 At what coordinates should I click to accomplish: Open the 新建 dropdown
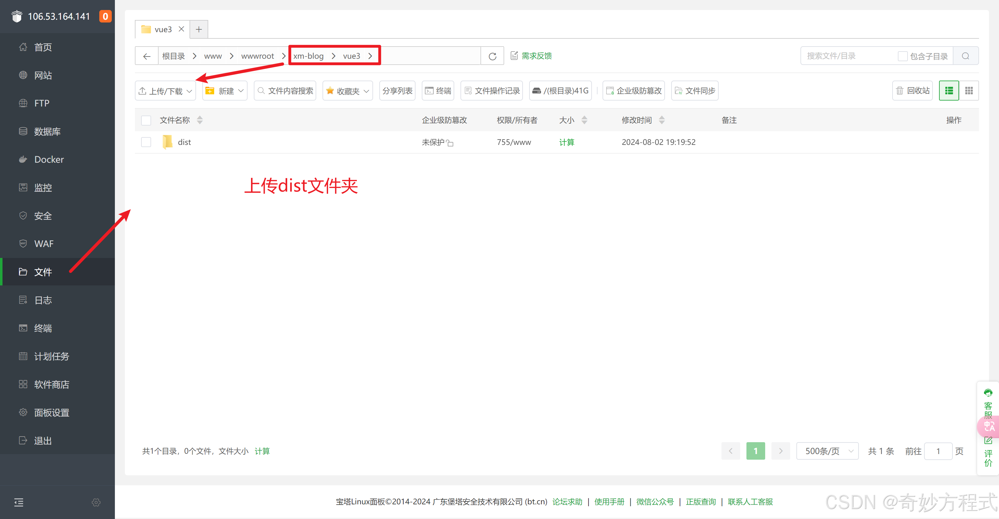point(225,91)
